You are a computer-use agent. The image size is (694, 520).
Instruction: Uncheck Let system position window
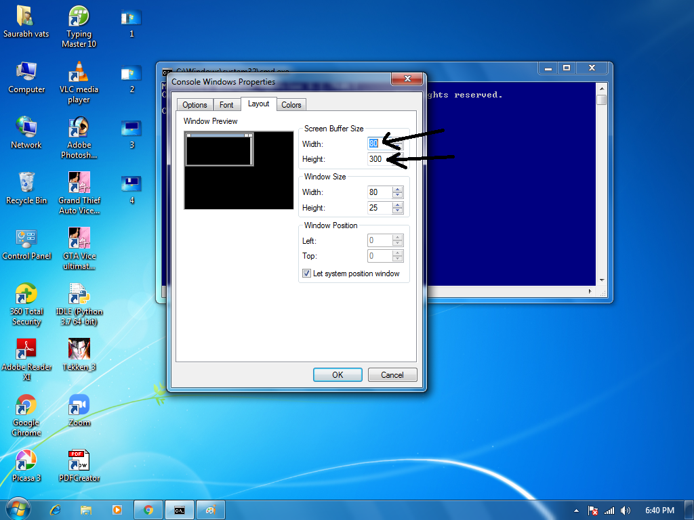click(x=307, y=273)
